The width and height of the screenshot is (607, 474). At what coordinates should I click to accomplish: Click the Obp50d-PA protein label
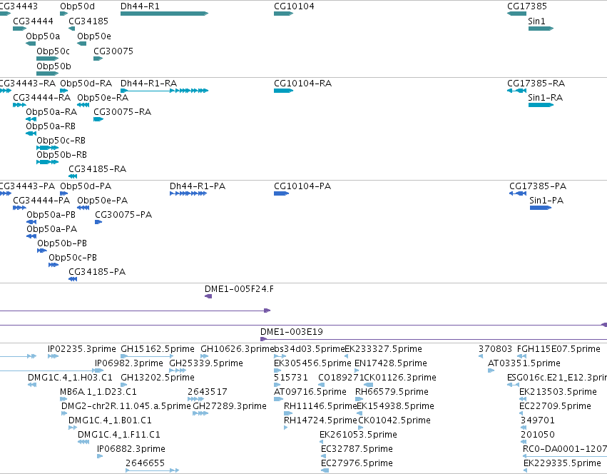[x=86, y=186]
